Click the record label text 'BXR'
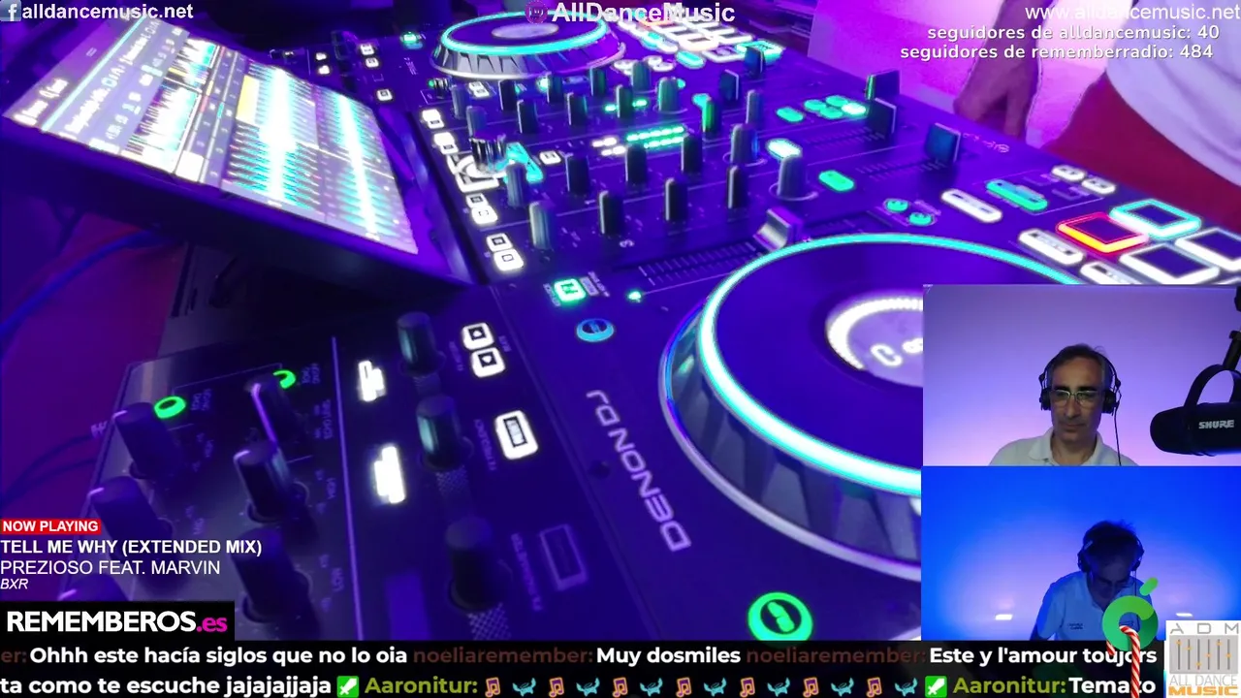Image resolution: width=1241 pixels, height=698 pixels. (14, 584)
